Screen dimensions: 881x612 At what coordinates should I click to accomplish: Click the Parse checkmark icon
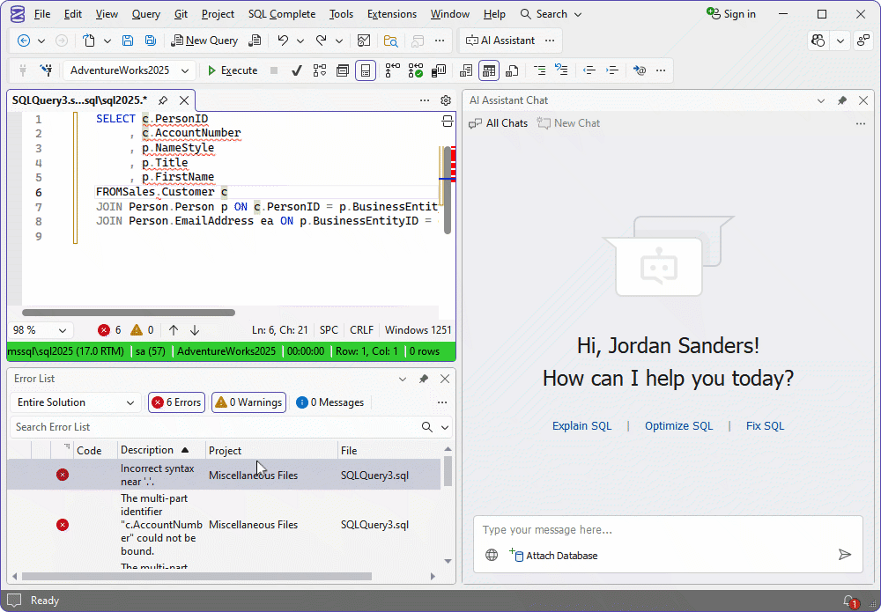click(x=297, y=70)
